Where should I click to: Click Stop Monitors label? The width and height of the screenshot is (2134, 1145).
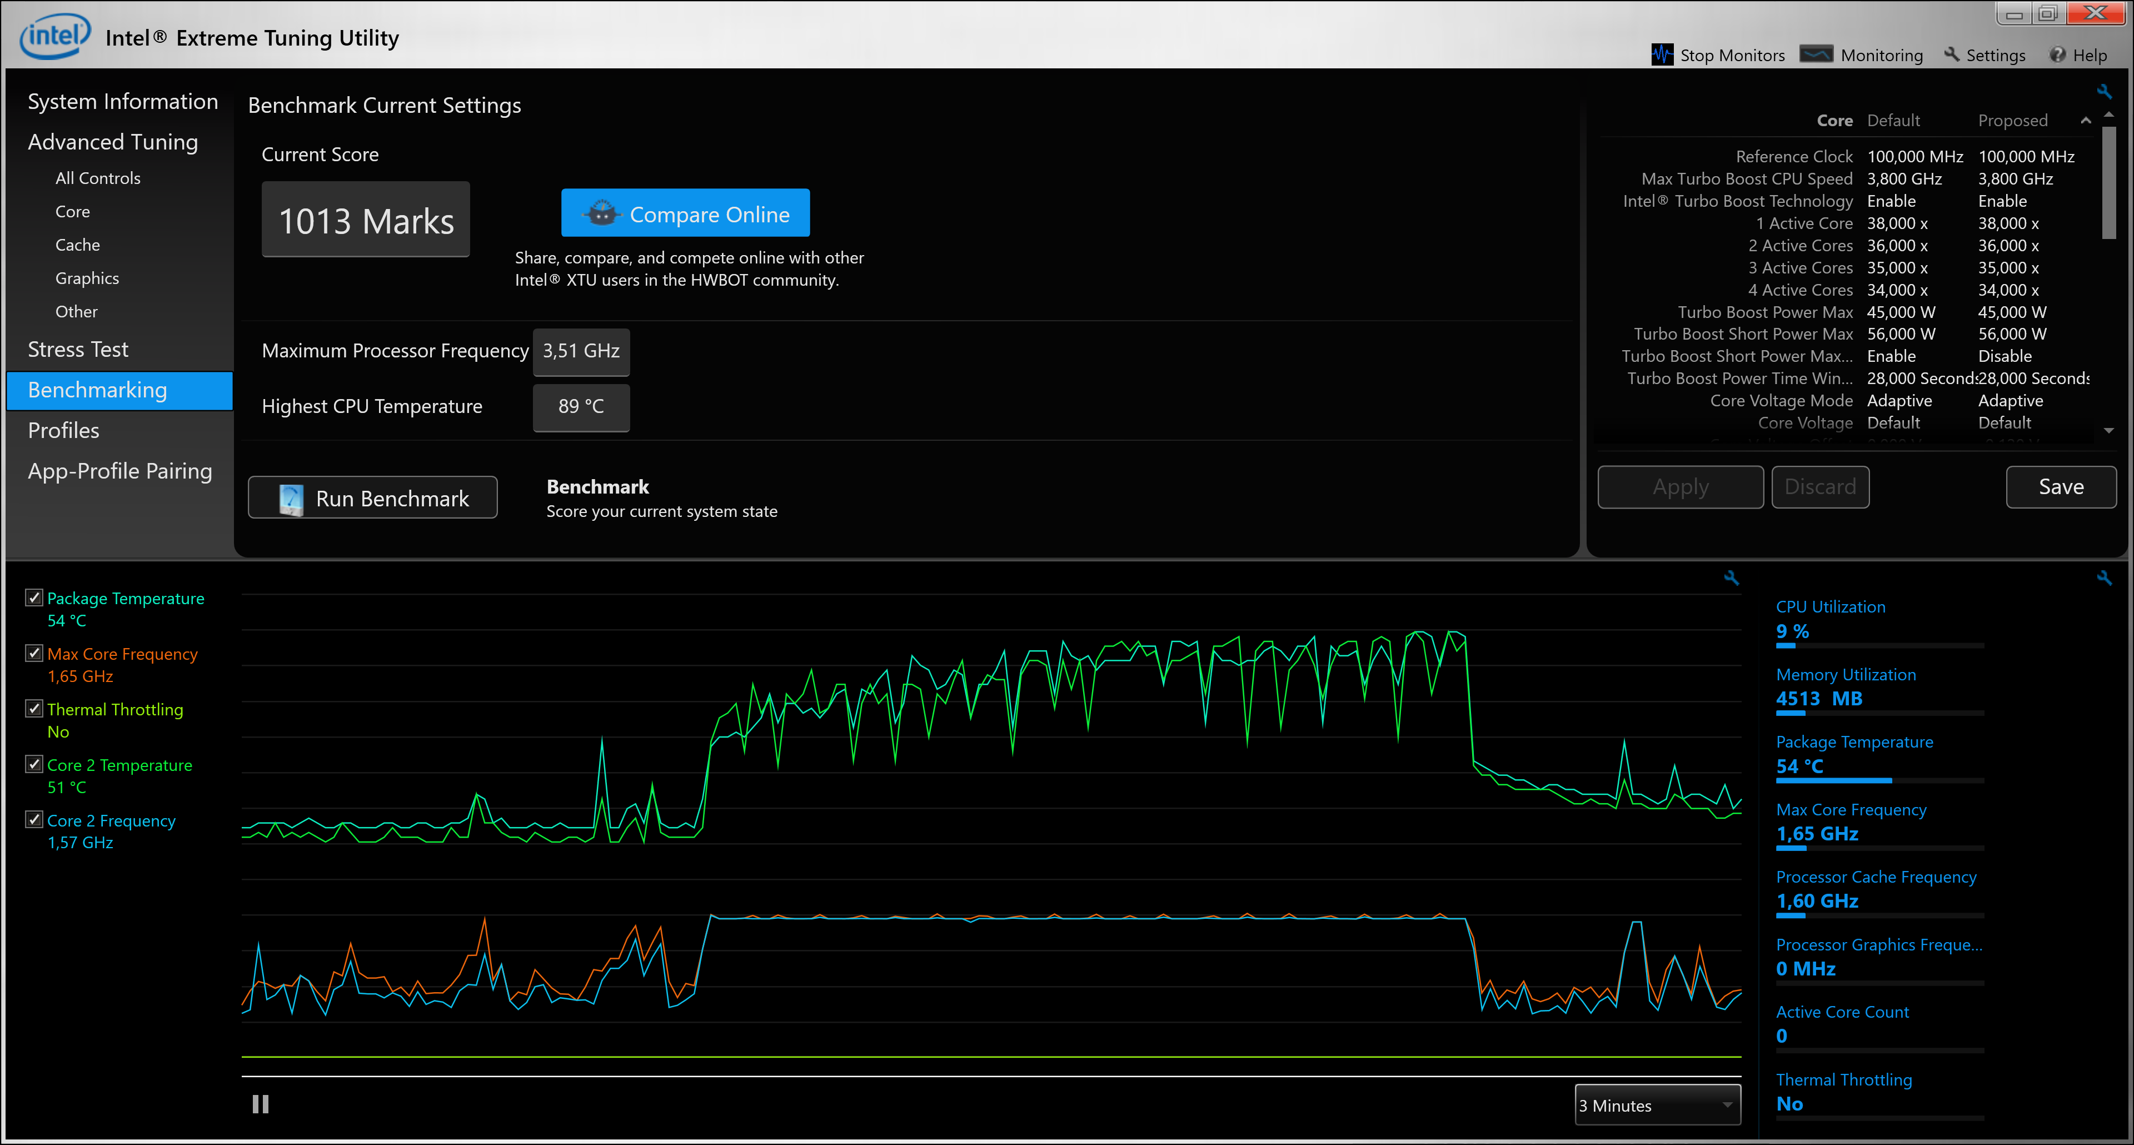pos(1732,56)
